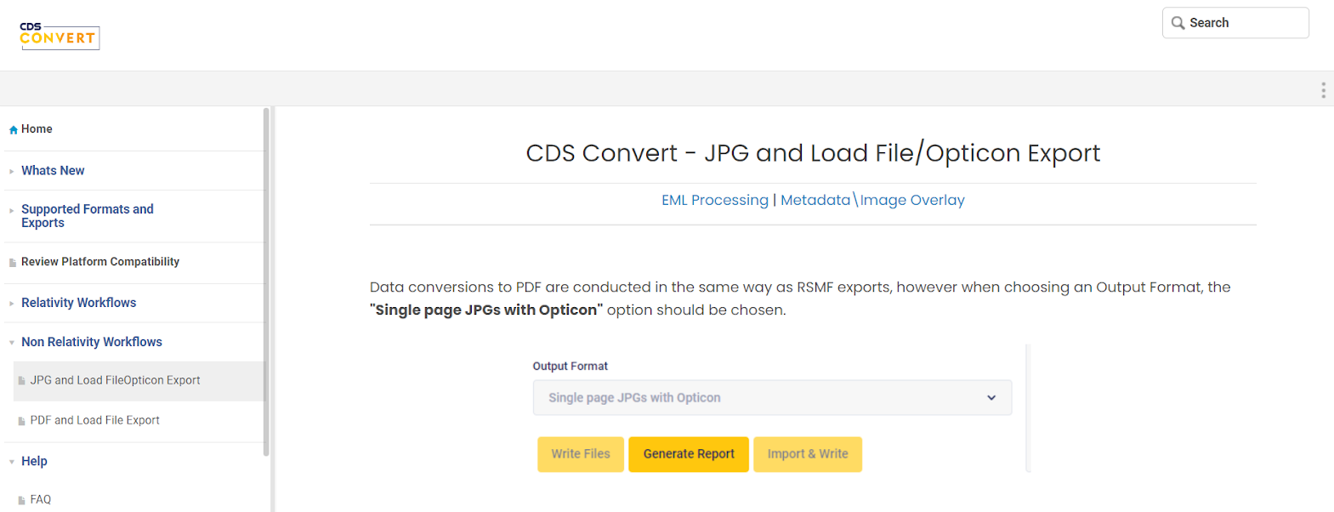
Task: Click the sidebar vertical scrollbar
Action: coord(266,281)
